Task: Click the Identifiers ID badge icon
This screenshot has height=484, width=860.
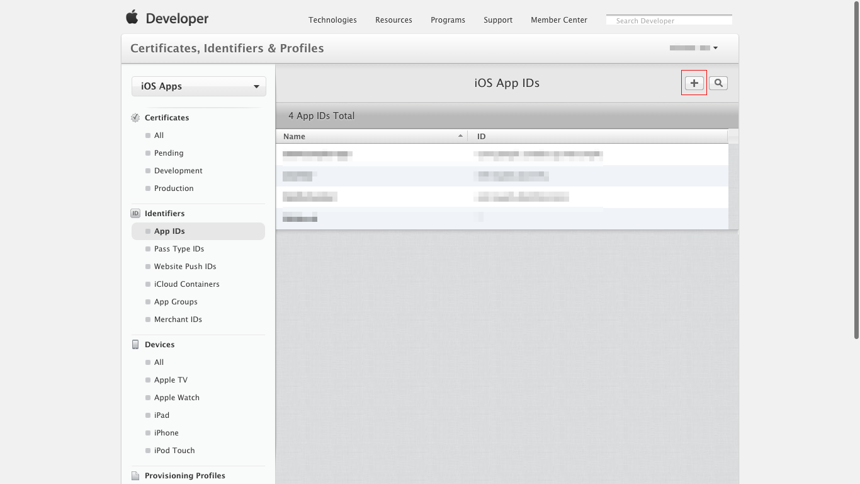Action: tap(135, 214)
